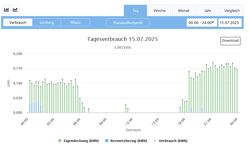The height and width of the screenshot is (152, 249).
Task: Click the blue Restnetzbezug bar after 00:00
Action: point(30,108)
